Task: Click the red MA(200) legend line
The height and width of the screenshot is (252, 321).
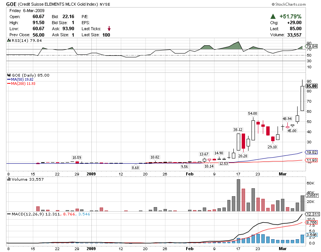Action: coord(9,83)
